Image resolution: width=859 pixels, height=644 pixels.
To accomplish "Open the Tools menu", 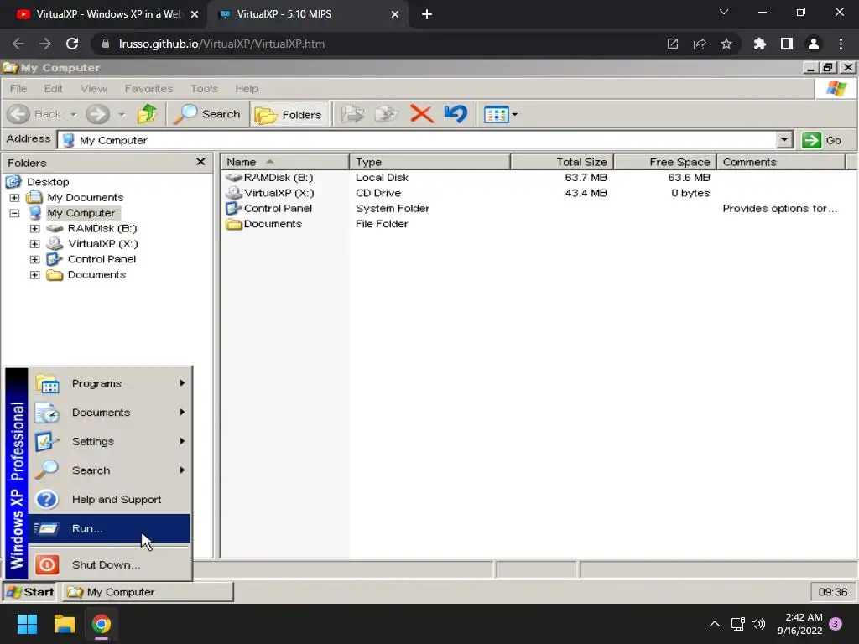I will click(204, 89).
